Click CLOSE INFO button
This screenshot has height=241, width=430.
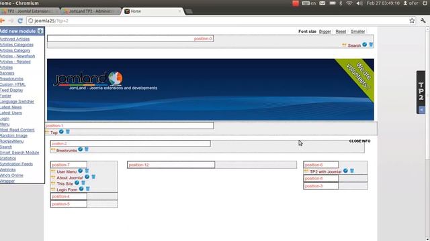click(360, 141)
